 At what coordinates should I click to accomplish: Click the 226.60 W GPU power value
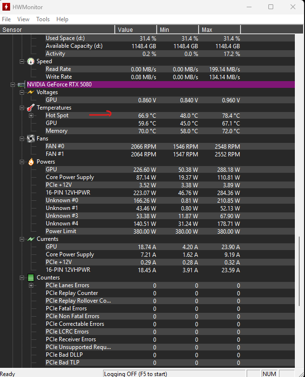145,170
